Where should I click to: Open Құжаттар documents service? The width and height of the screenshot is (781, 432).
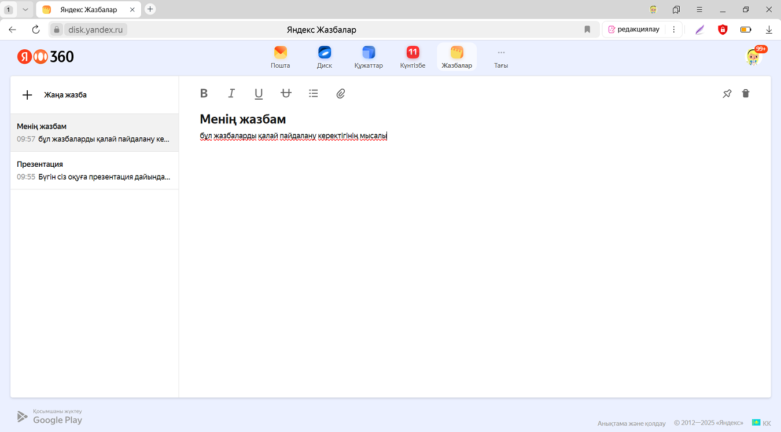(x=369, y=57)
